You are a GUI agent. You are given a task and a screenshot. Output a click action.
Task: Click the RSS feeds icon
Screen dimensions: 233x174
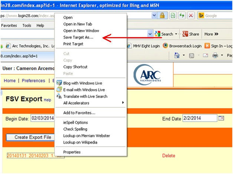click(x=192, y=55)
